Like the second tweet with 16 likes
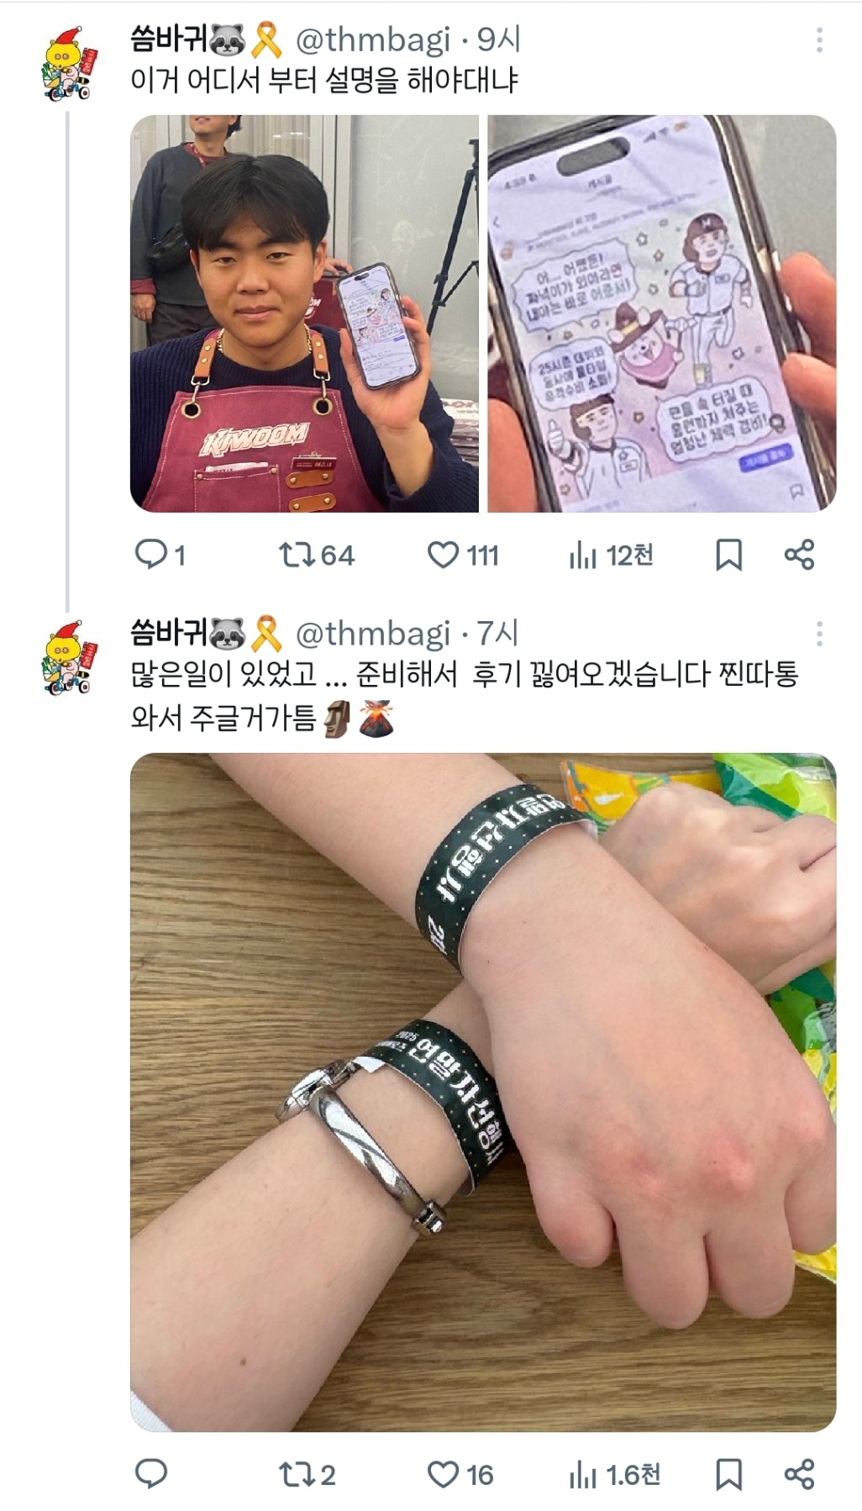The height and width of the screenshot is (1511, 862). 460,1474
